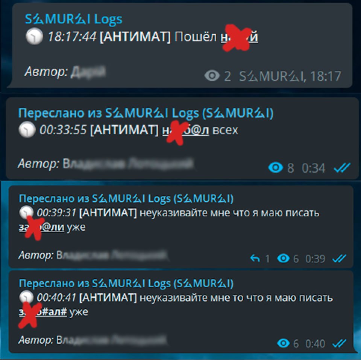361x360 pixels.
Task: Click the views eye icon showing 8
Action: [276, 167]
